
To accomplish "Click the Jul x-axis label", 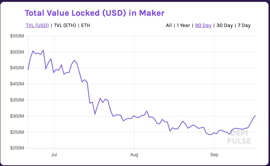I will [54, 155].
